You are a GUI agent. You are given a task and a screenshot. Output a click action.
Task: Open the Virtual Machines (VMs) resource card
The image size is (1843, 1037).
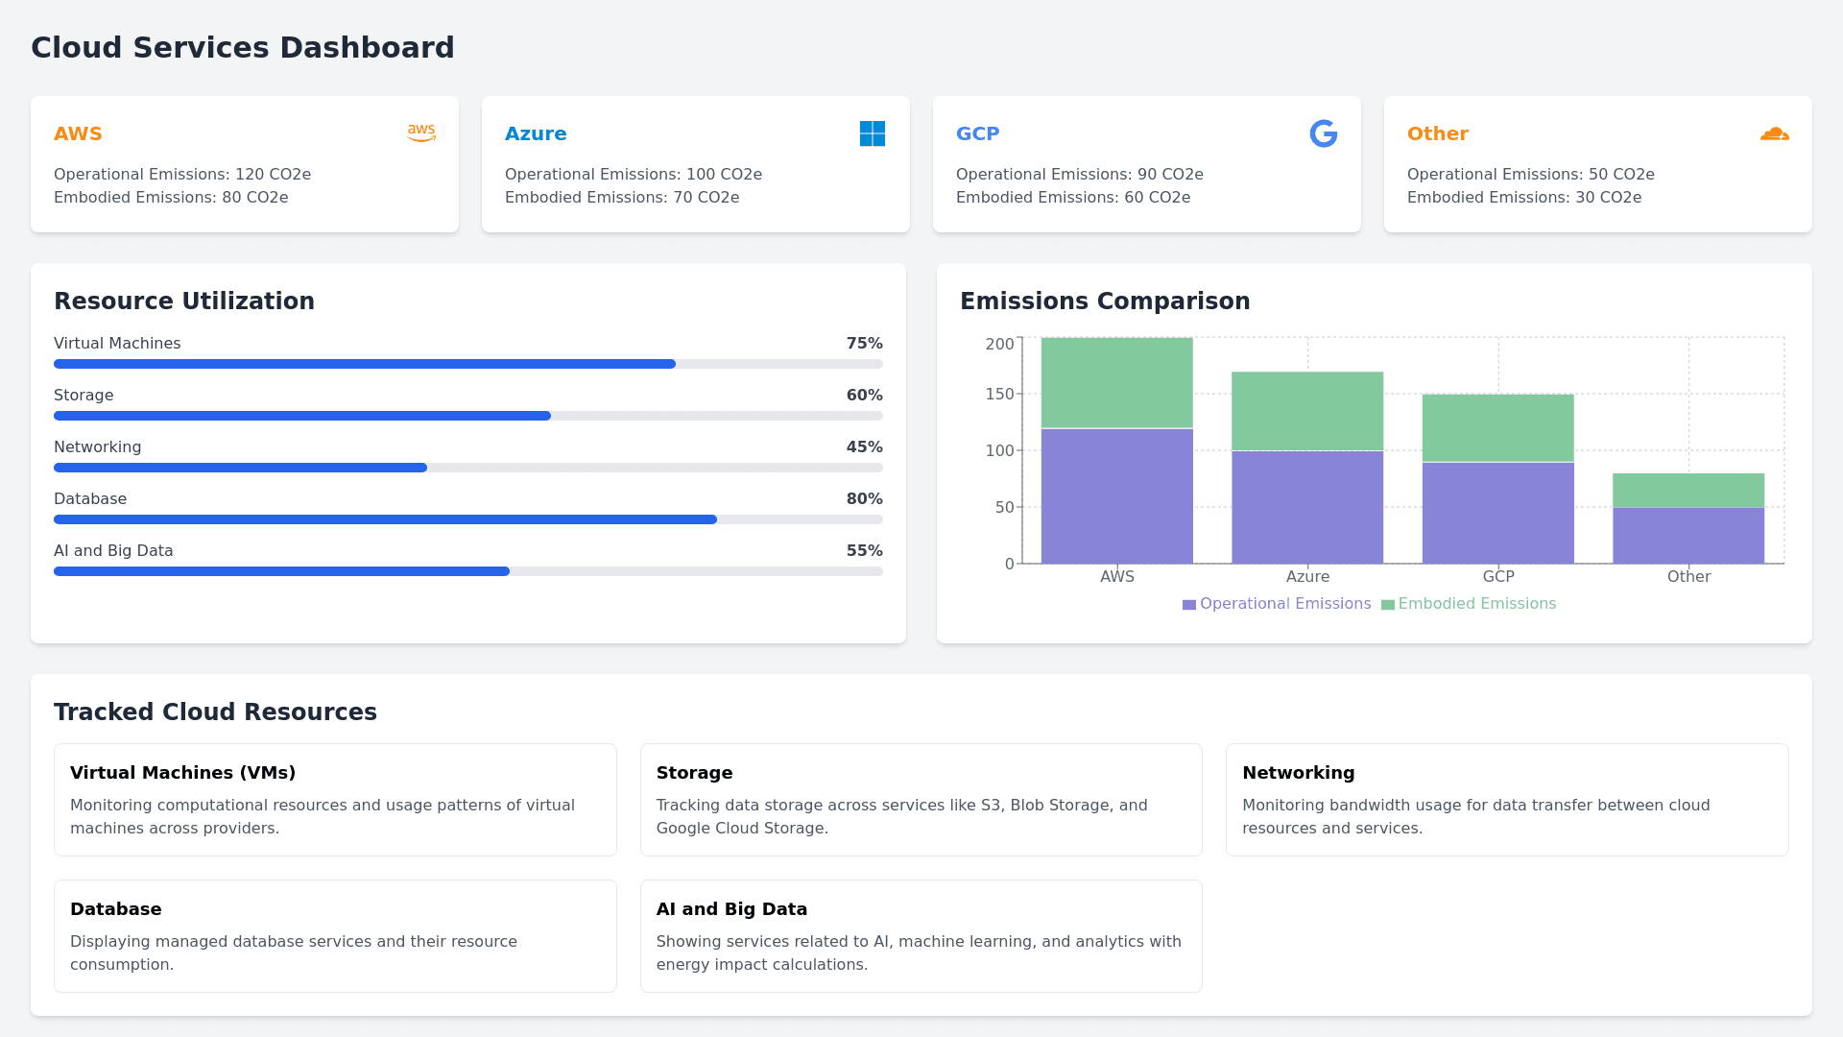[x=335, y=799]
